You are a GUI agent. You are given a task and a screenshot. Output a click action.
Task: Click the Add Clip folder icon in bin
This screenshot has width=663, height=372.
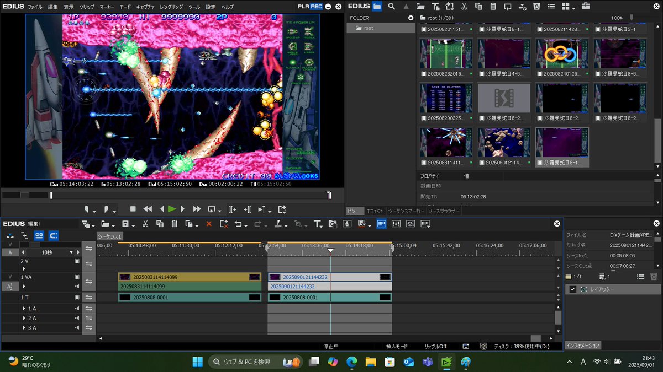(420, 7)
